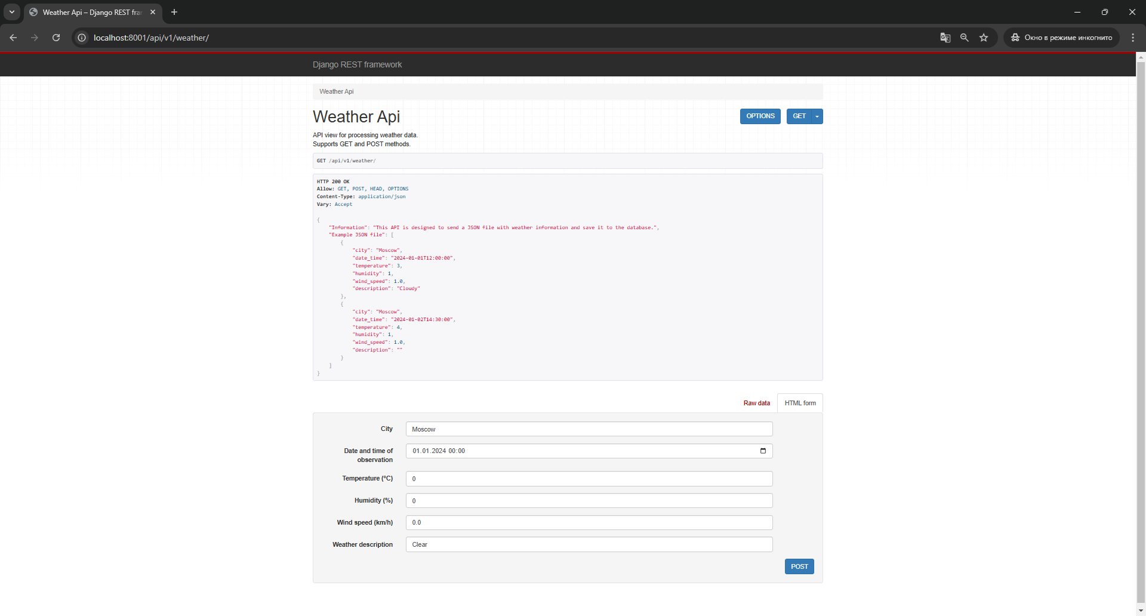Click the browser back arrow icon
The image size is (1146, 616).
(x=13, y=38)
